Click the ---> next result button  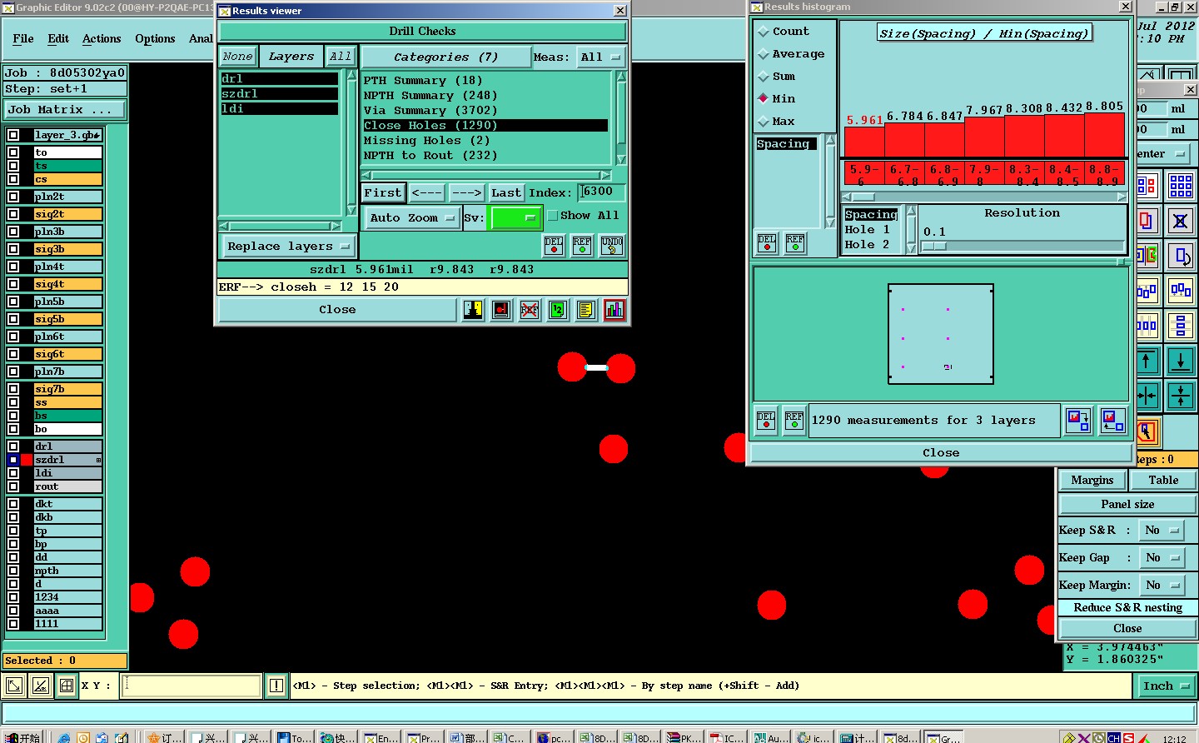pos(466,192)
